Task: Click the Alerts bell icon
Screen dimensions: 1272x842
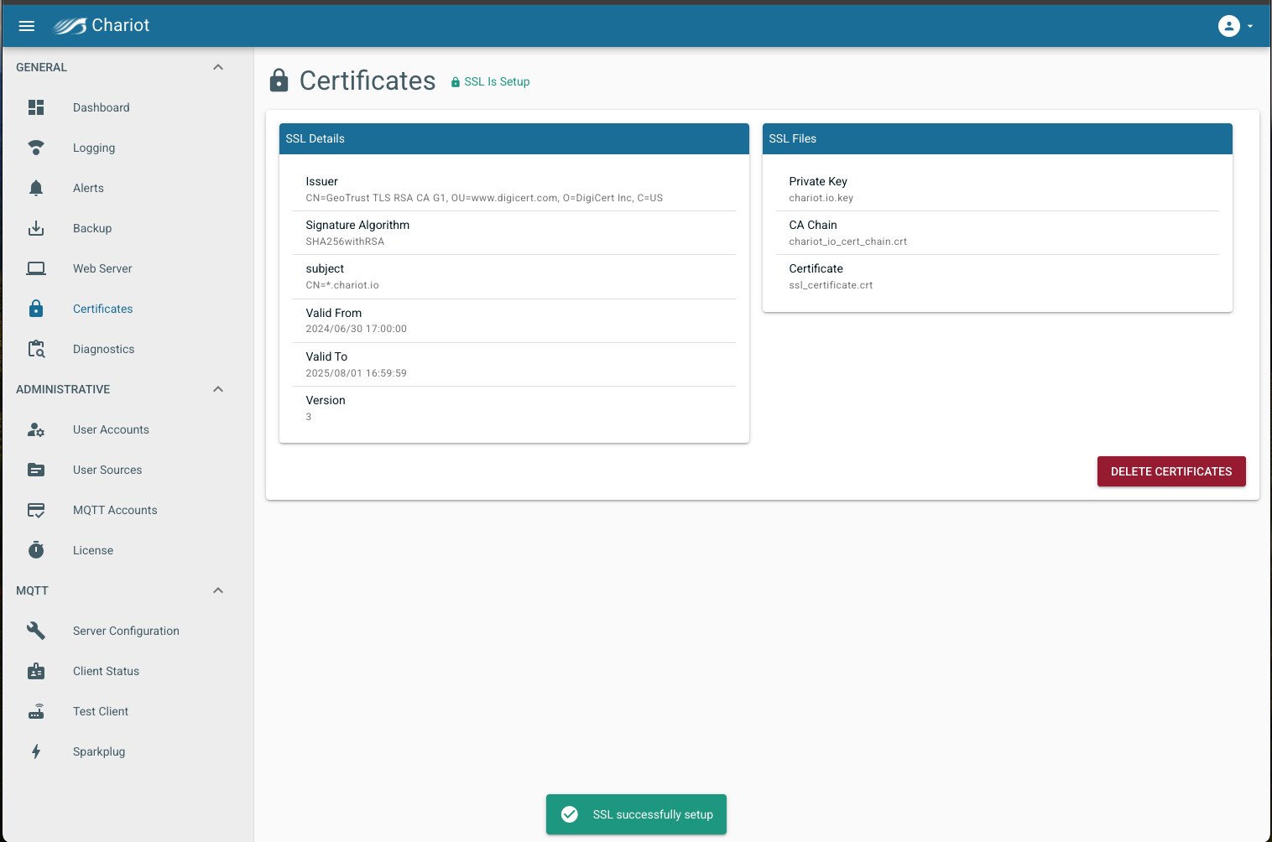Action: (x=36, y=188)
